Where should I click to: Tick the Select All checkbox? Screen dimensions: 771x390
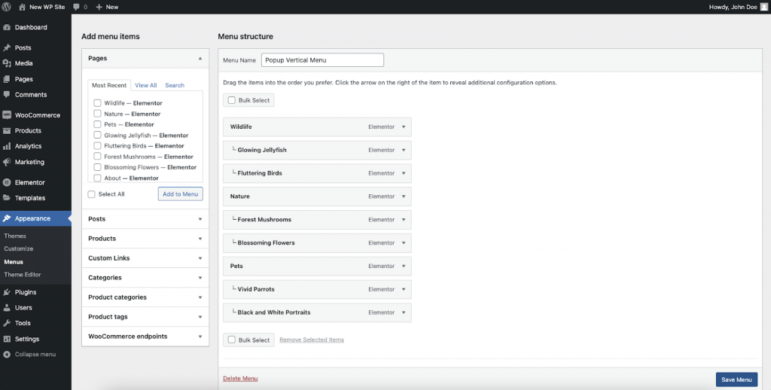pyautogui.click(x=92, y=194)
